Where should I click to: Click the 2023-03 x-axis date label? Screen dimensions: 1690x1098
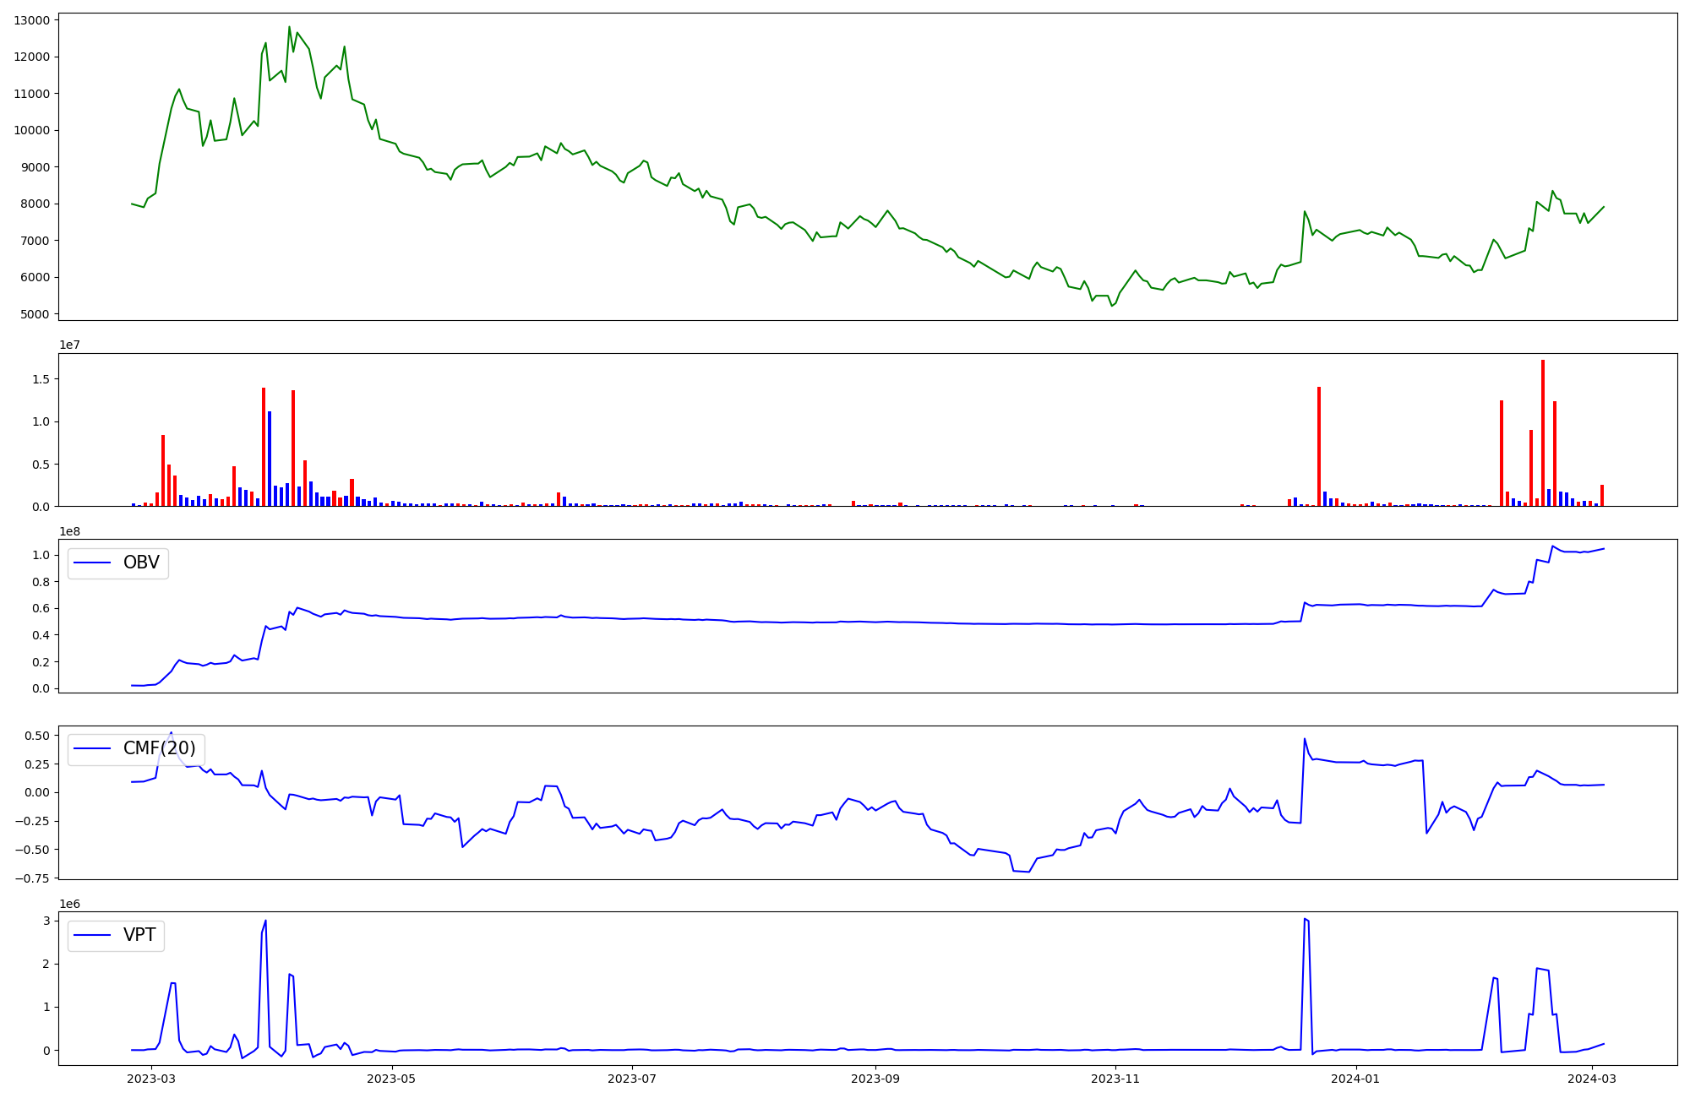coord(152,1079)
